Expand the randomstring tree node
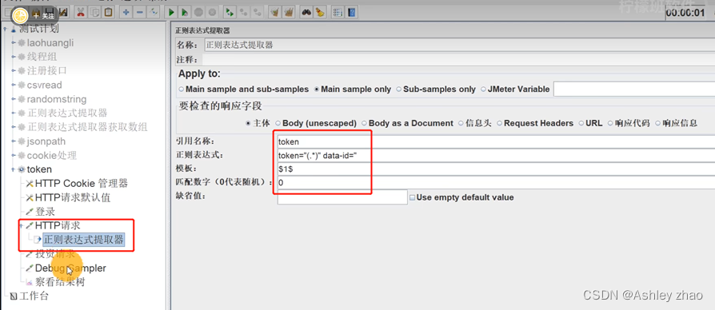The width and height of the screenshot is (715, 310). point(14,99)
